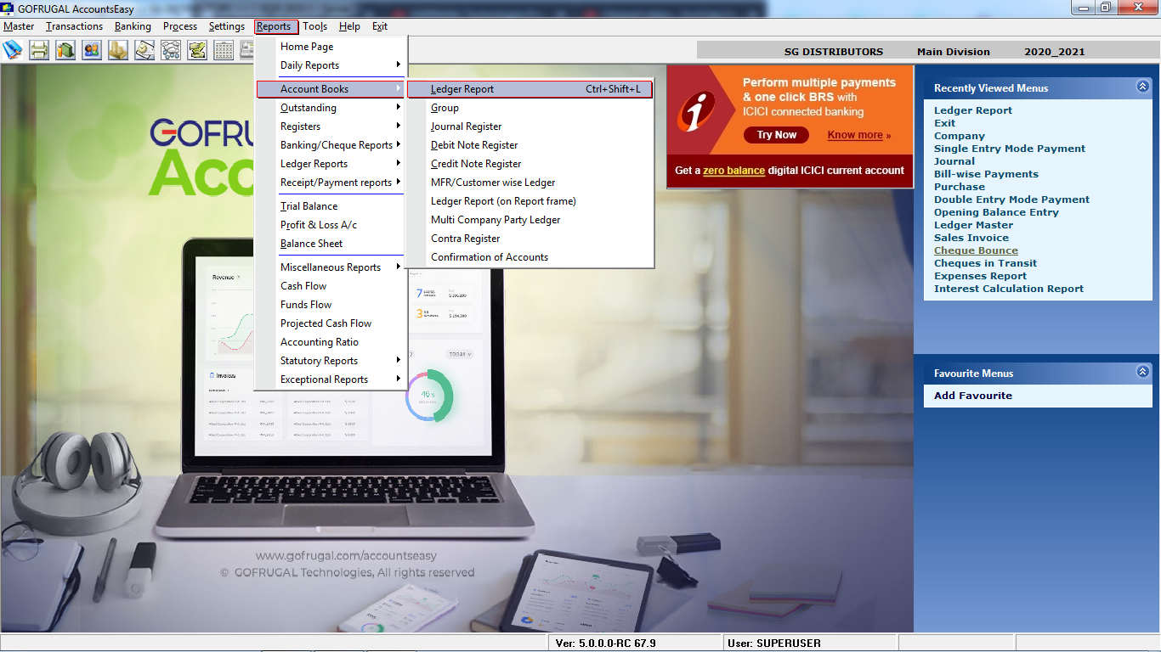1161x652 pixels.
Task: Open the Banking menu
Action: [133, 26]
